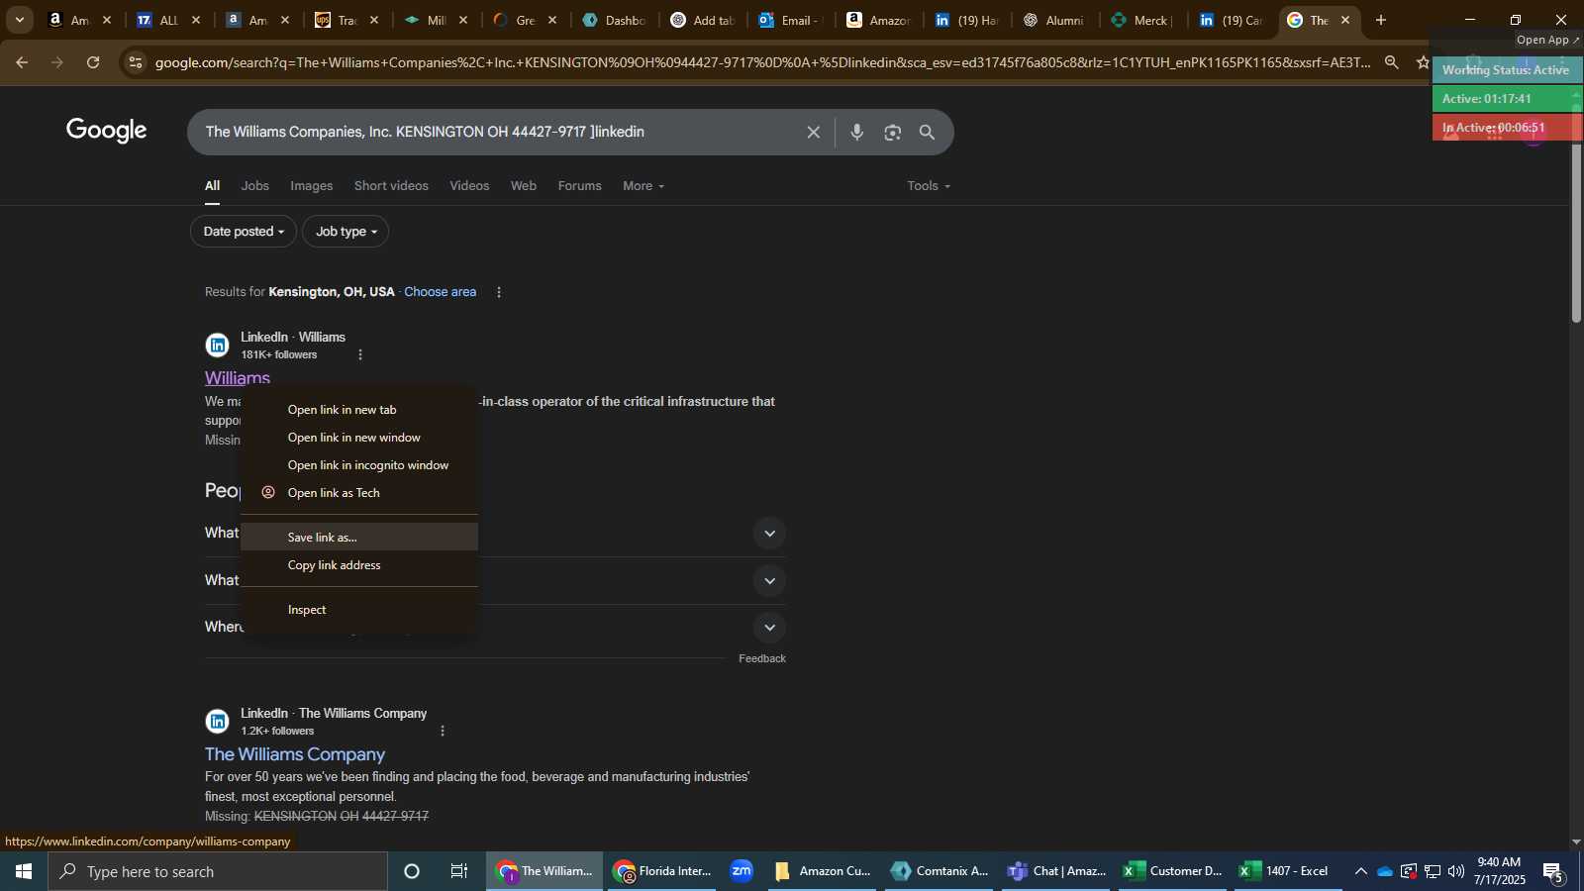Clear the Google search box text

pos(813,132)
